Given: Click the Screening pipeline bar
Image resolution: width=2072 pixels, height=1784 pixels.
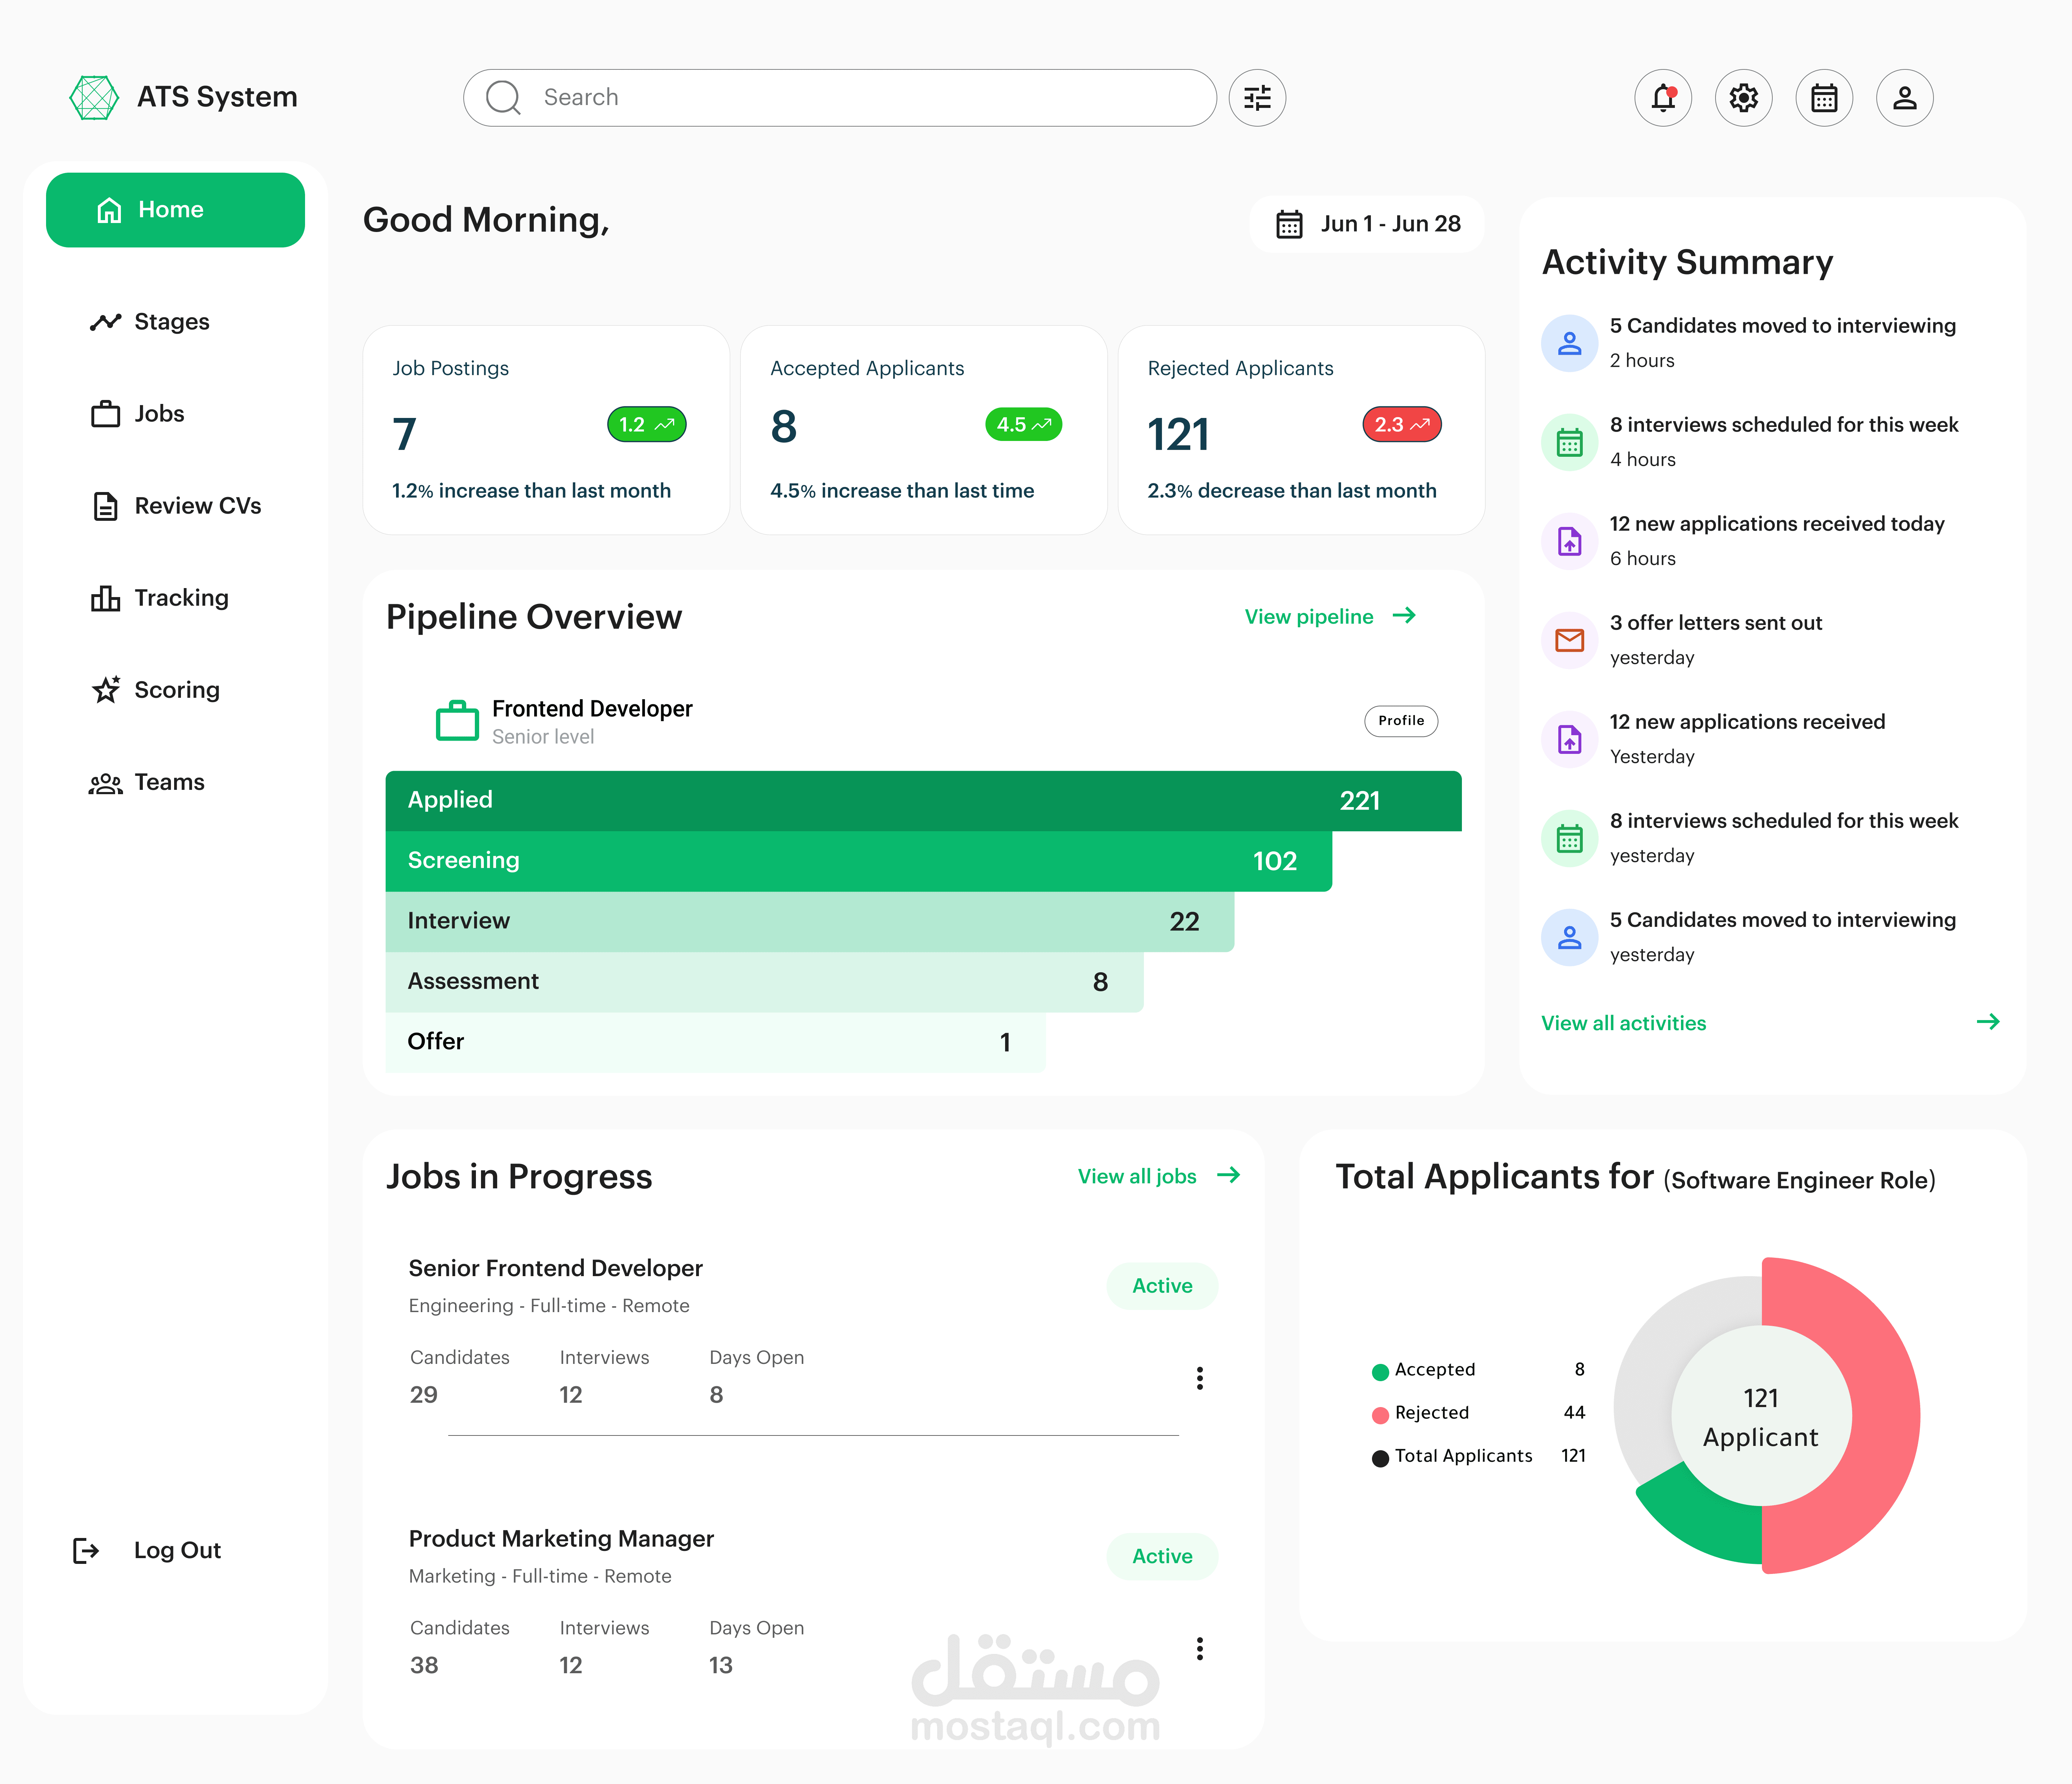Looking at the screenshot, I should (859, 861).
